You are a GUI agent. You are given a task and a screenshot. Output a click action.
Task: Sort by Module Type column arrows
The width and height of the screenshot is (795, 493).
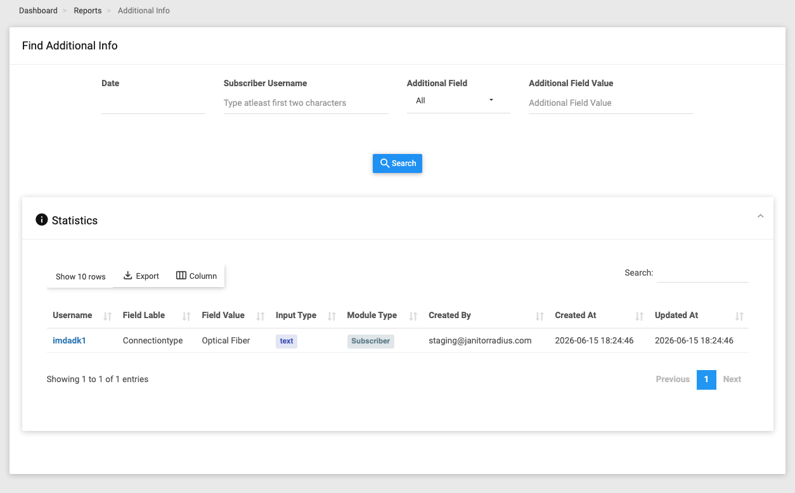413,316
